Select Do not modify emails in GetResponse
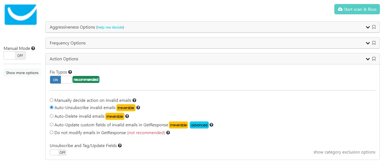Image resolution: width=385 pixels, height=164 pixels. 52,132
